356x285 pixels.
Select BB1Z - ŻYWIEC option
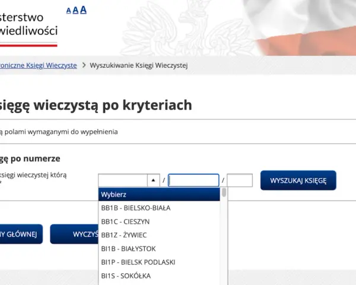click(159, 235)
